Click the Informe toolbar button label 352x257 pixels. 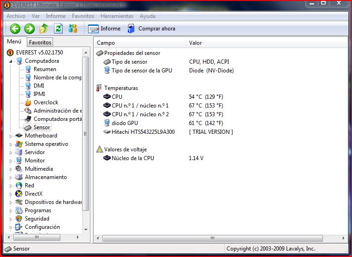[110, 29]
